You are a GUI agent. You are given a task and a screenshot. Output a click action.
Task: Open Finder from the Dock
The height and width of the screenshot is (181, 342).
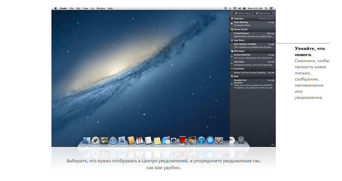click(87, 141)
